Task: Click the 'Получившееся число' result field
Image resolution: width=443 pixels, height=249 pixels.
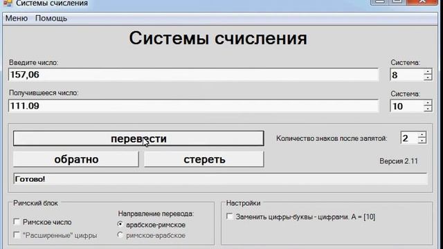Action: coord(194,106)
